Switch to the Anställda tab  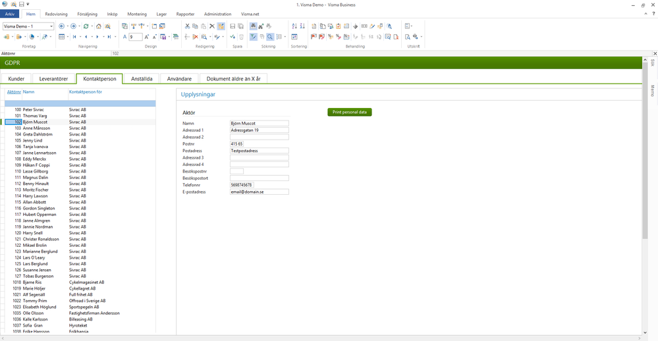(141, 78)
